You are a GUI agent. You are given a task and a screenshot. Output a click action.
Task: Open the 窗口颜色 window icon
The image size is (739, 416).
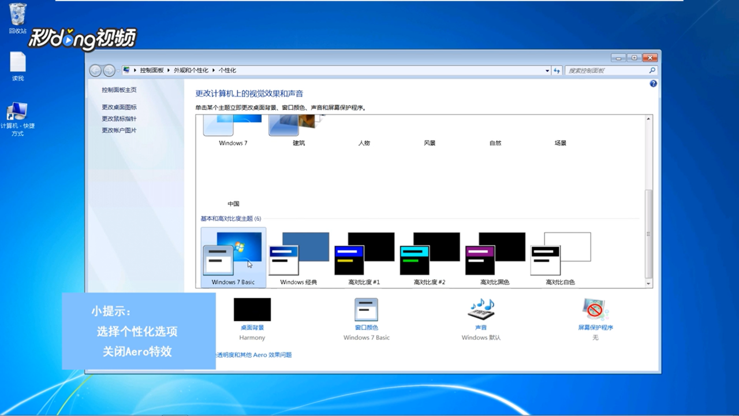point(366,310)
